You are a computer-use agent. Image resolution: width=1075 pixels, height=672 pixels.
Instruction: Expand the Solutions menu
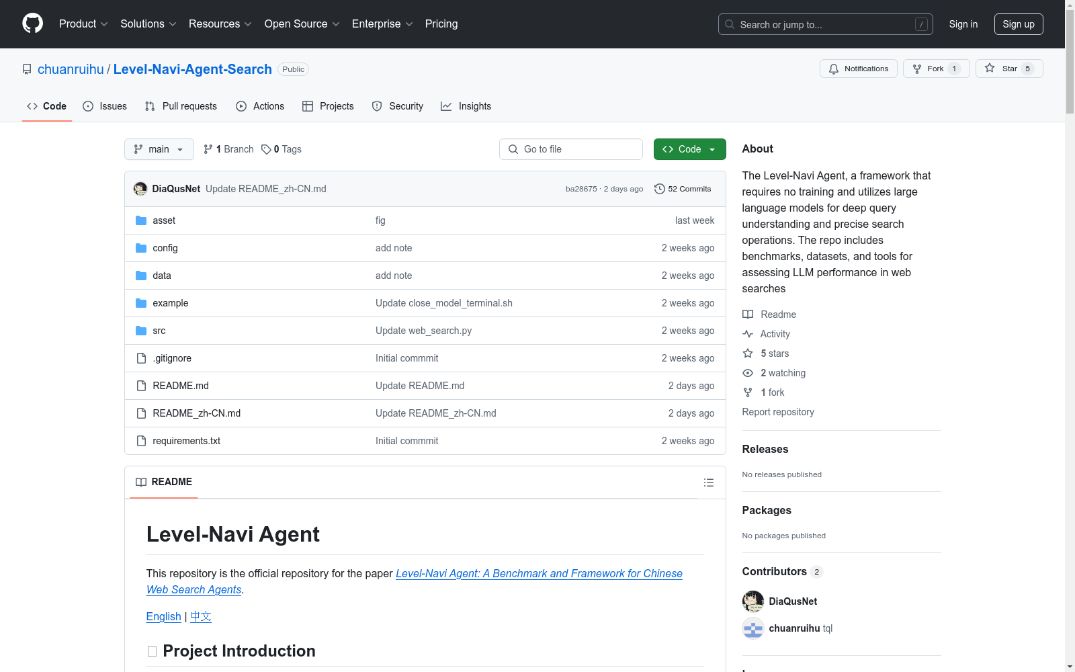148,24
